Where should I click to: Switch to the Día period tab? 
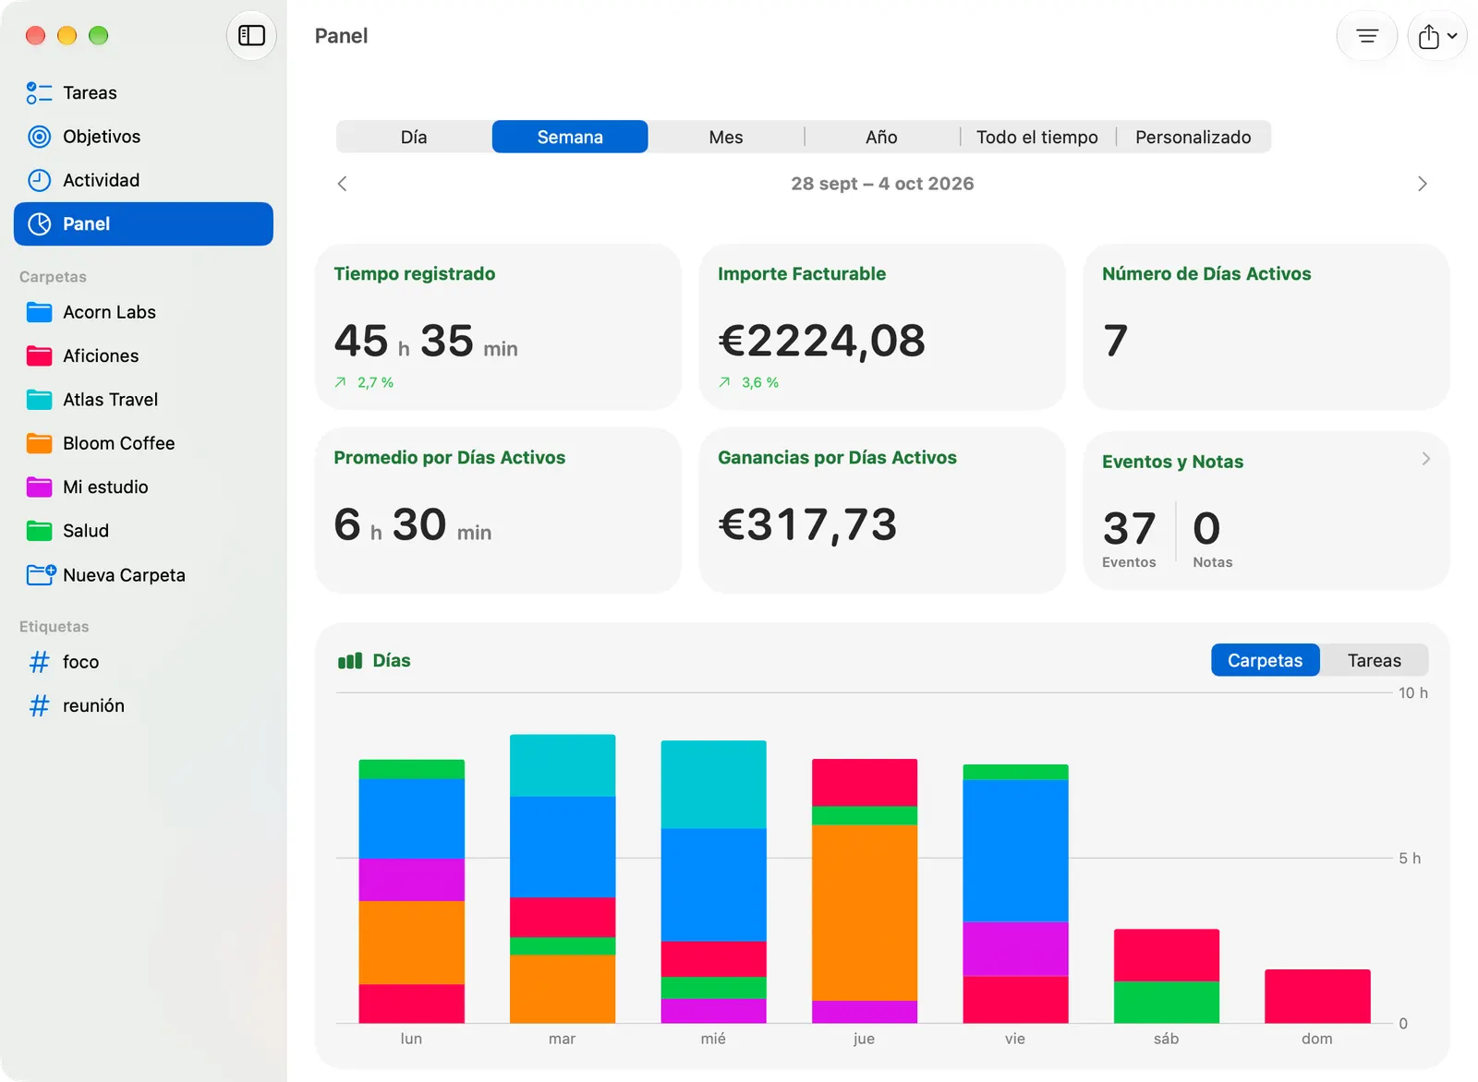[414, 137]
